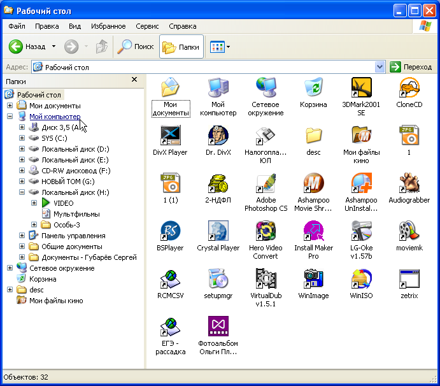
Task: Click the Корзина recycle bin icon
Action: [313, 87]
